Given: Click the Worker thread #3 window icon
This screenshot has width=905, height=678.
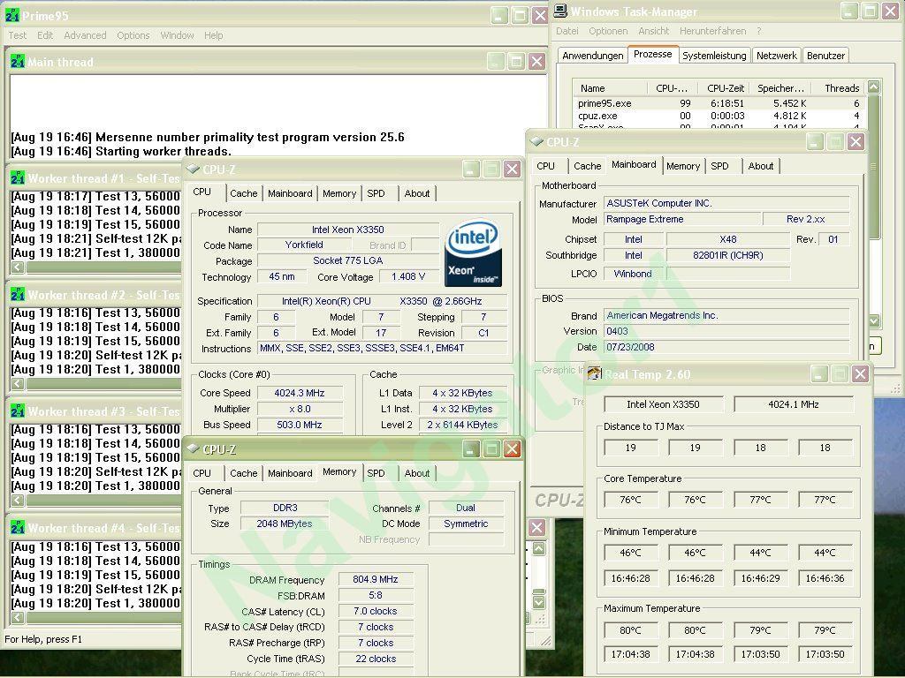Looking at the screenshot, I should (18, 411).
